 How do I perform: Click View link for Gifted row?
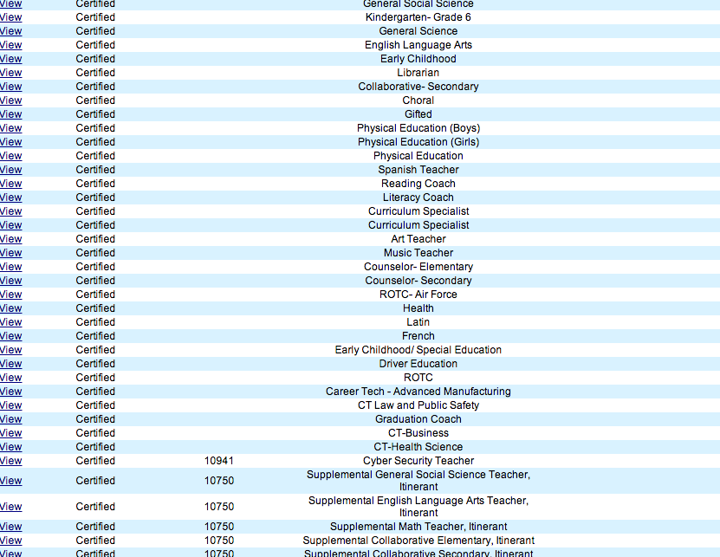(x=10, y=114)
